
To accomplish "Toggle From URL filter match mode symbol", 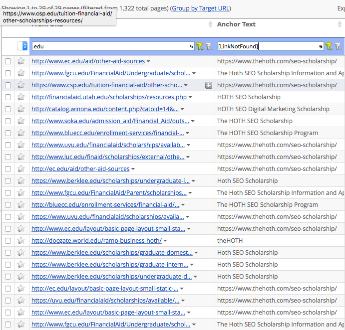I will 191,46.
